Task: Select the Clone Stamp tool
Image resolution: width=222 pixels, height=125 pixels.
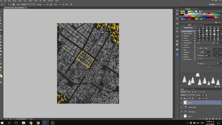Action: point(1,36)
